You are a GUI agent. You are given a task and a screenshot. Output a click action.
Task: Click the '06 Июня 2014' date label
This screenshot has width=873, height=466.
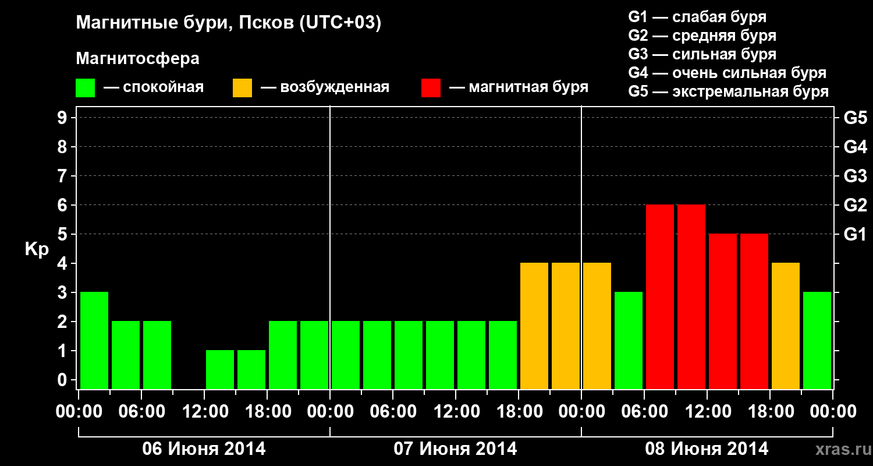[x=204, y=449]
